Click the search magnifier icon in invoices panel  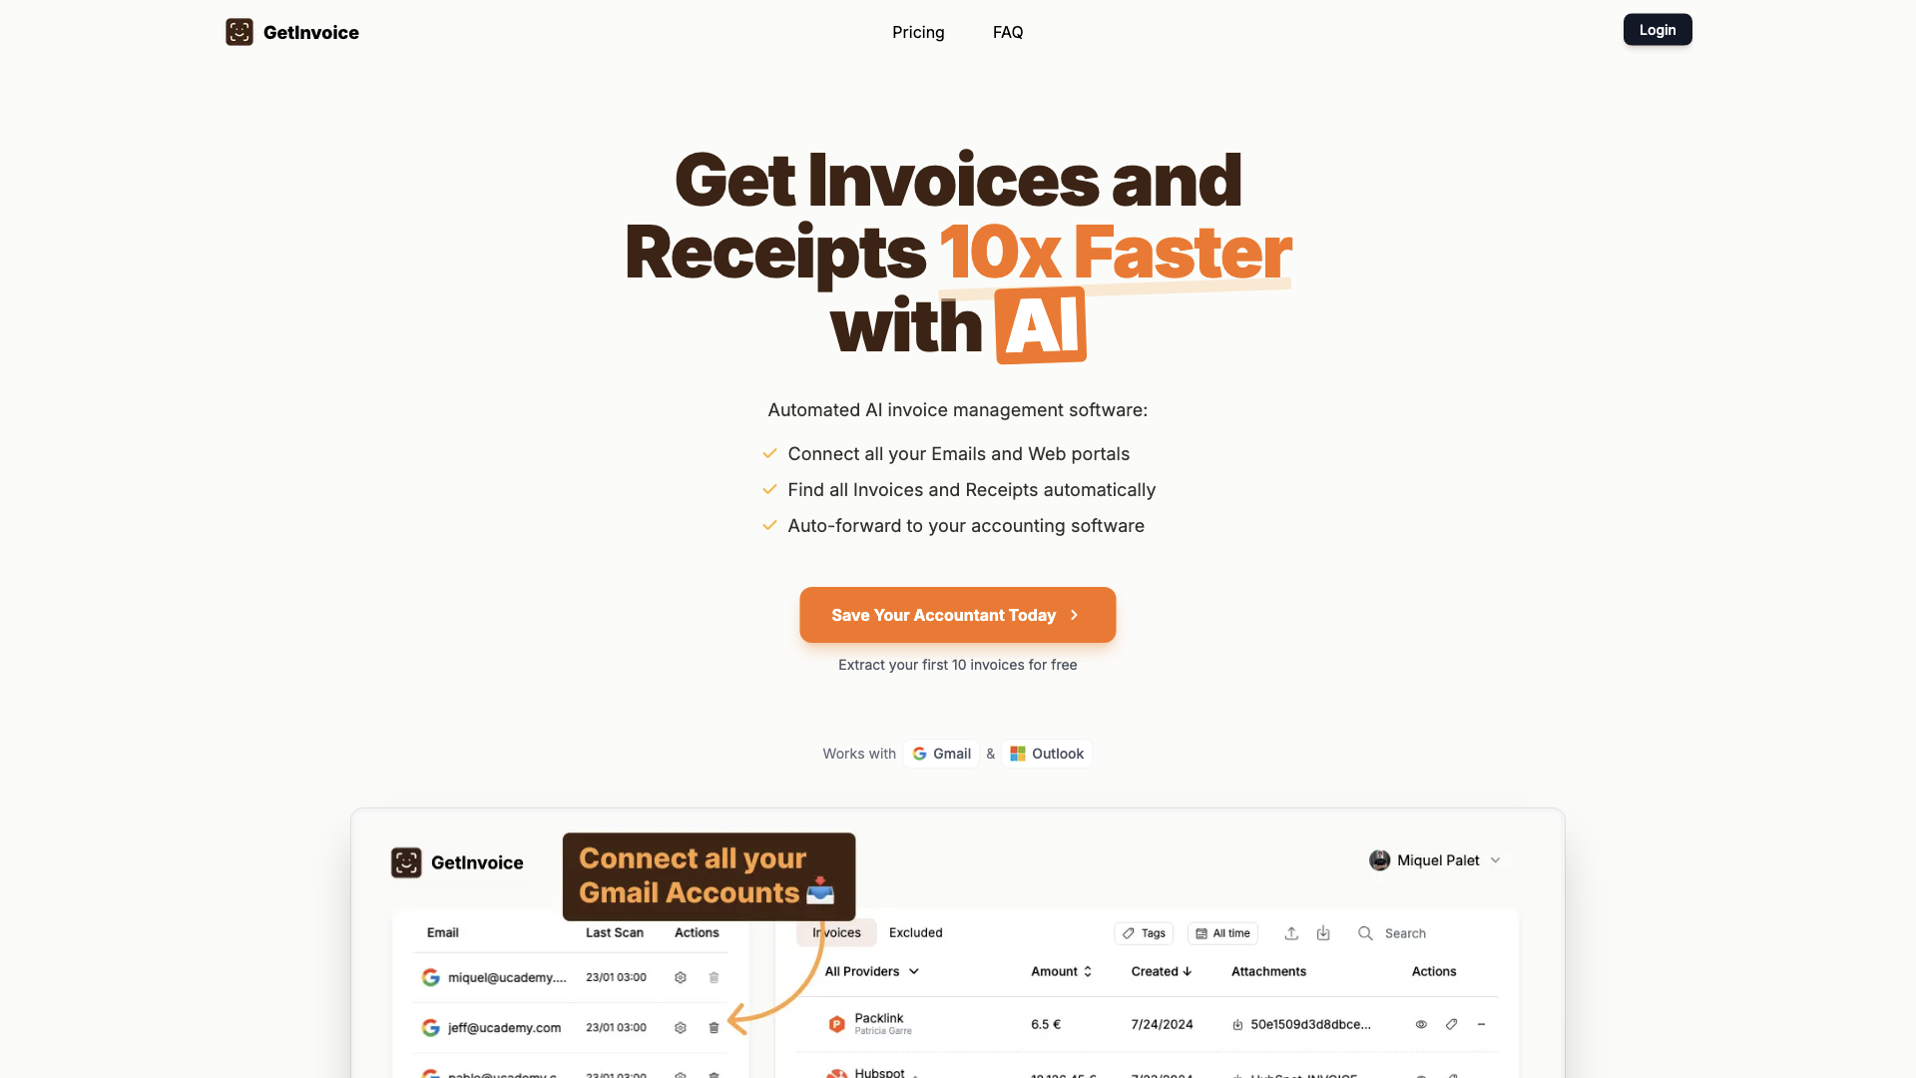coord(1364,933)
